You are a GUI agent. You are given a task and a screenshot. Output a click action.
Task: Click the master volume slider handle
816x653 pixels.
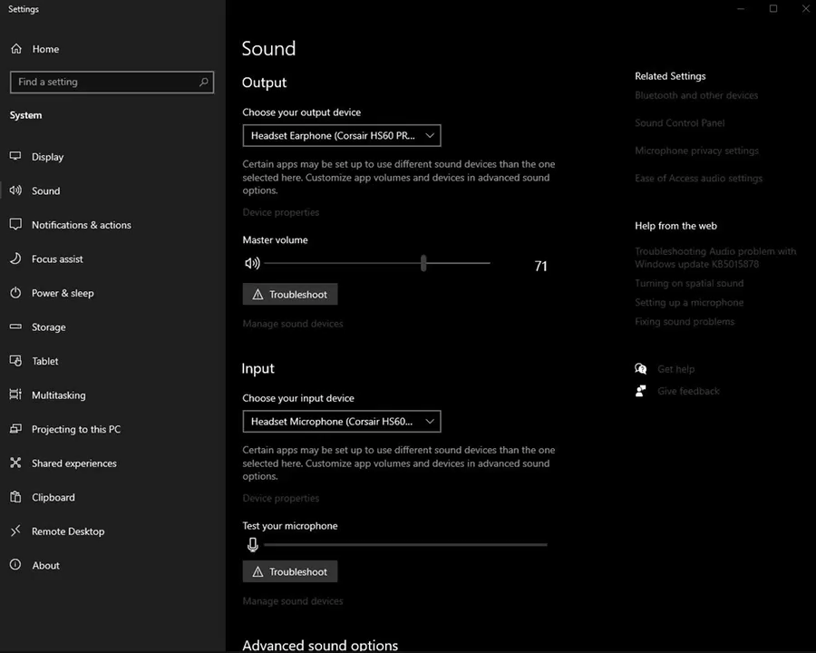[423, 263]
